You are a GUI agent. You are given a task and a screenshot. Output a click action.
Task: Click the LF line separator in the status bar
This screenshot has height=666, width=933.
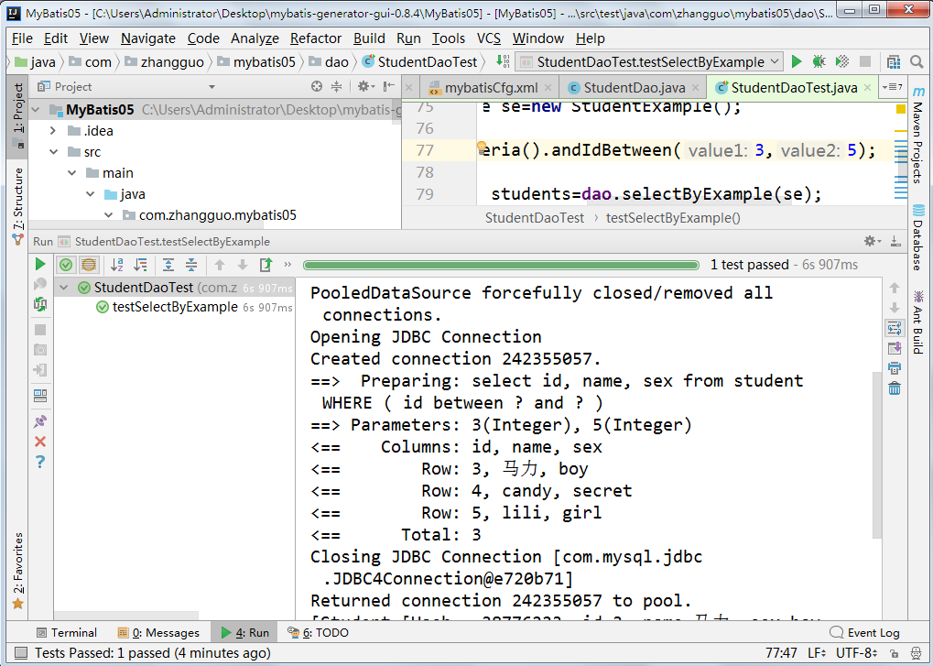coord(817,653)
